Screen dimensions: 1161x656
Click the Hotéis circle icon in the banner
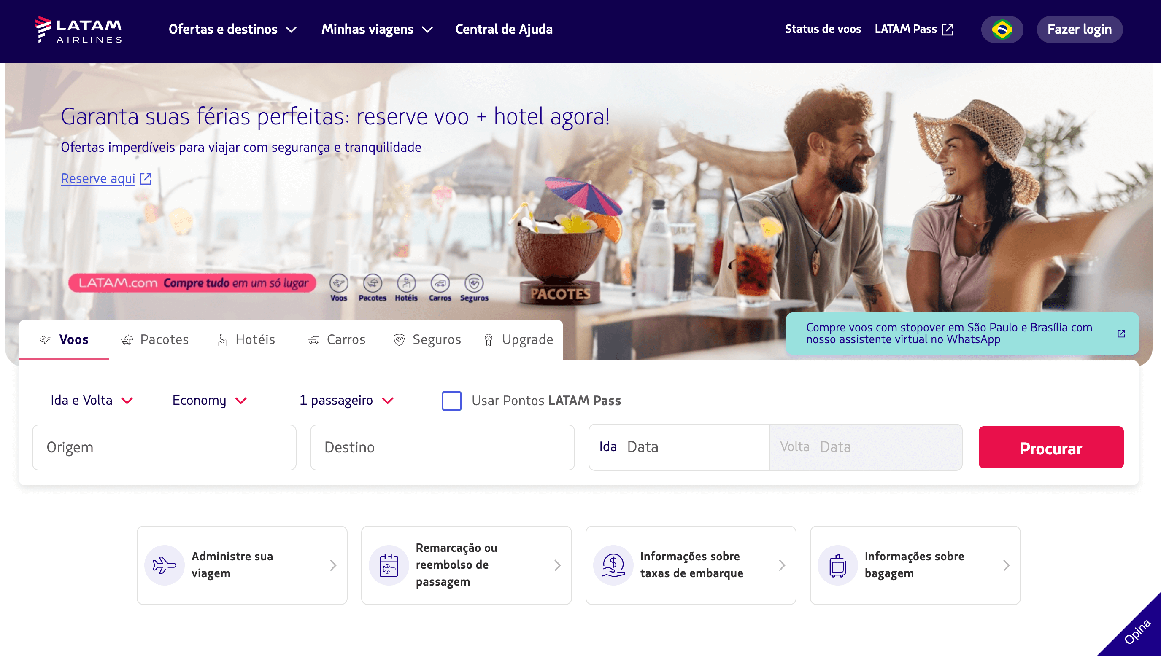406,283
